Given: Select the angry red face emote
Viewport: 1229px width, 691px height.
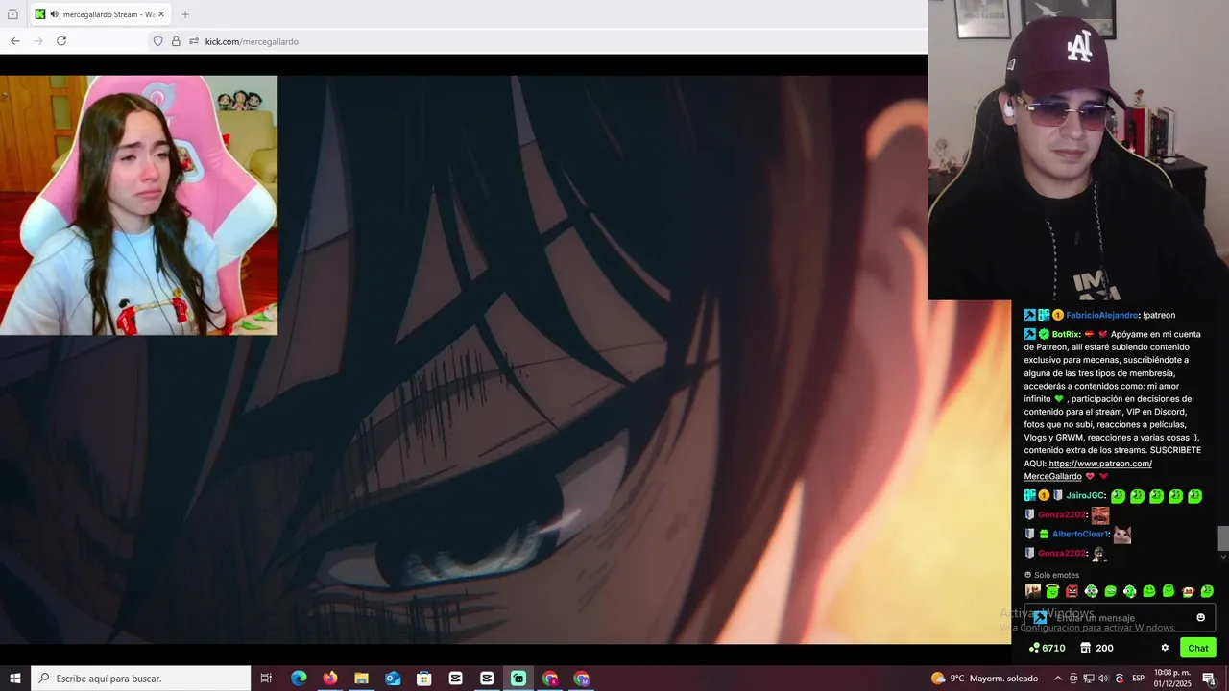Looking at the screenshot, I should 1072,591.
